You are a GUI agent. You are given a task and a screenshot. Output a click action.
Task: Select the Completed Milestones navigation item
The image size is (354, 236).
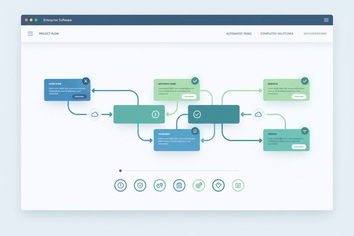point(277,33)
